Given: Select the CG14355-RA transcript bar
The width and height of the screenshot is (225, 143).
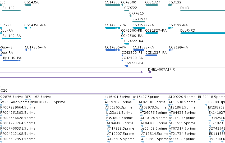Looking at the screenshot, I should [113, 28].
